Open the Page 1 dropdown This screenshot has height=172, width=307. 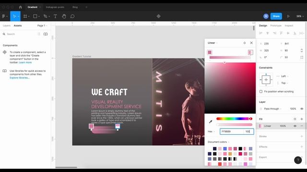tap(42, 25)
